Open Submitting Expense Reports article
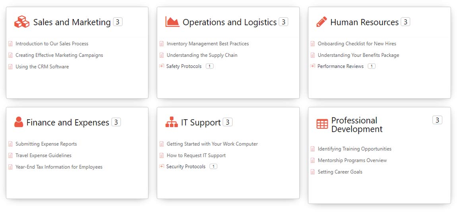 click(46, 144)
